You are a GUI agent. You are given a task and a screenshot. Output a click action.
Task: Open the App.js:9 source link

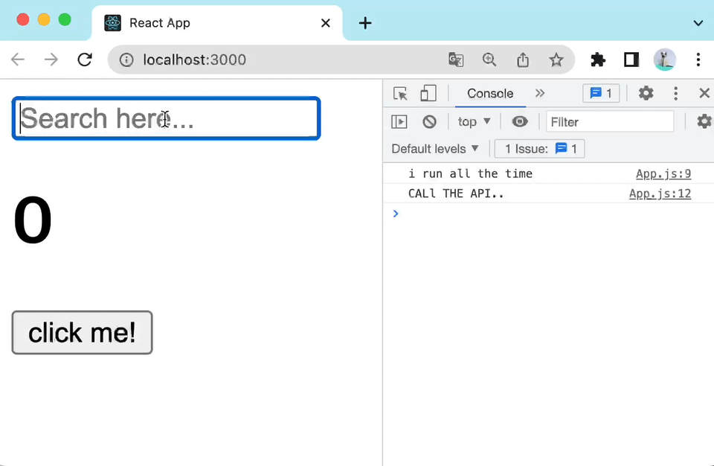663,173
